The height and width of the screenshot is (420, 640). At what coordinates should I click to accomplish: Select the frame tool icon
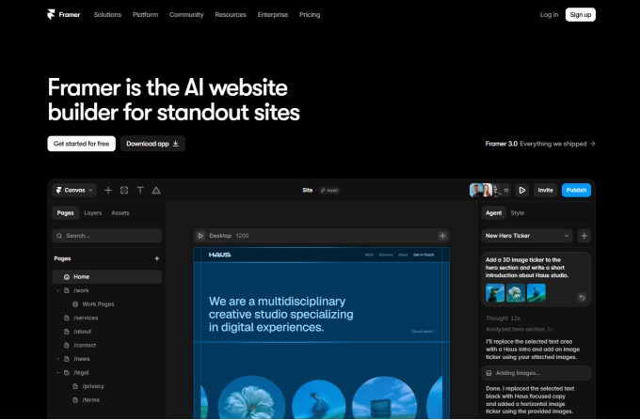pos(124,190)
